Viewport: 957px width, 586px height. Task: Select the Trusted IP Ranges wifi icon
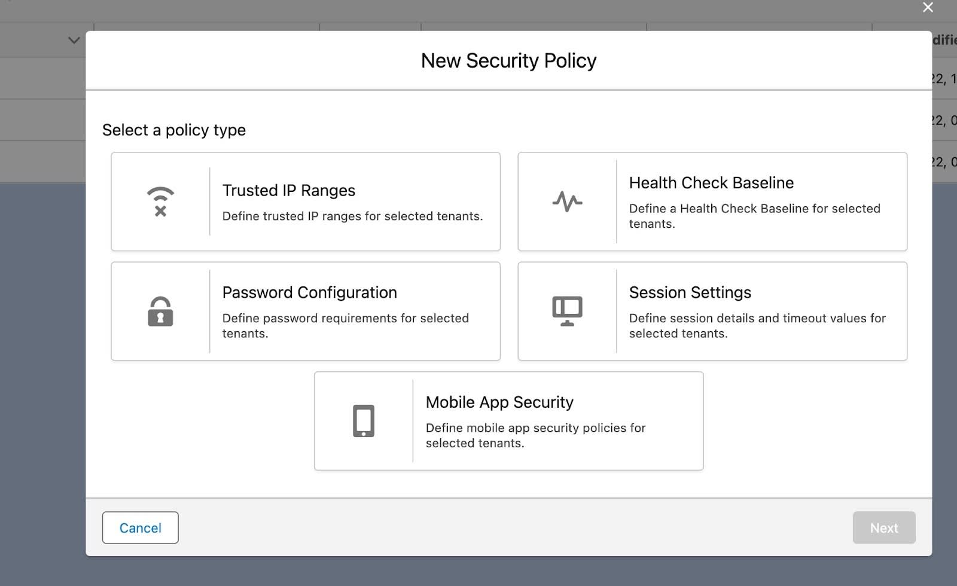click(x=160, y=201)
